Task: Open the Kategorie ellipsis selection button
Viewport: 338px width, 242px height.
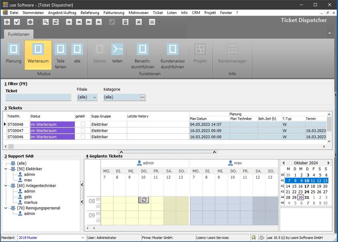Action: (143, 97)
